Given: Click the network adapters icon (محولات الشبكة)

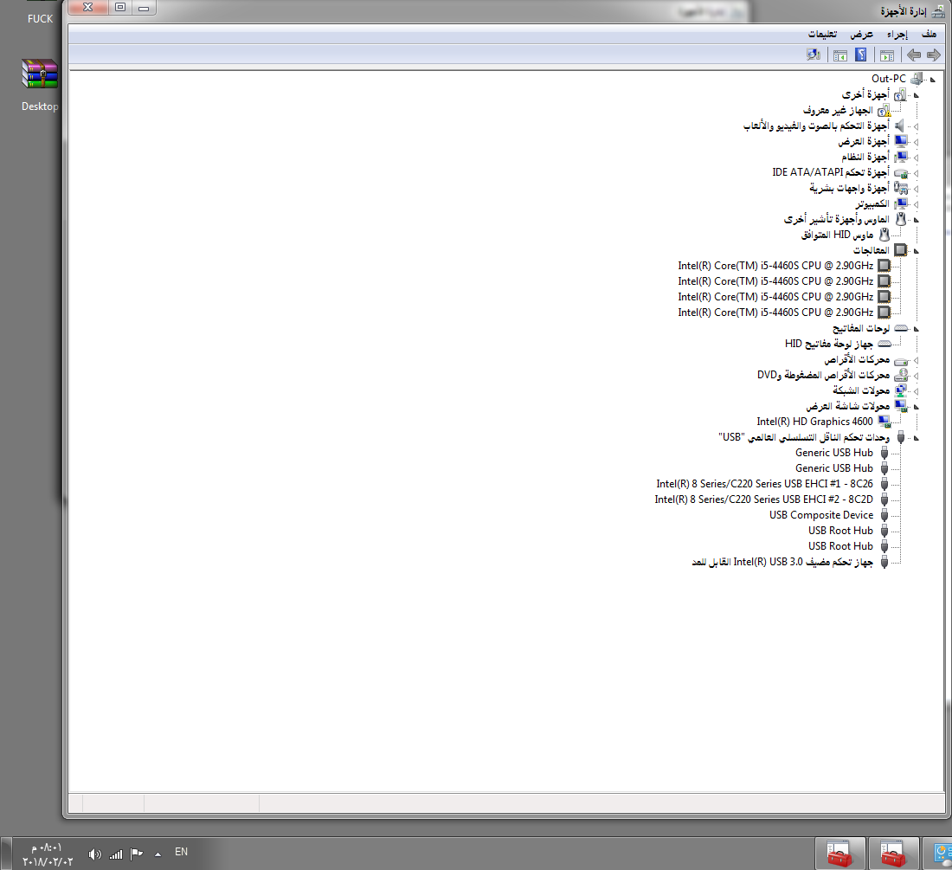Looking at the screenshot, I should click(x=901, y=390).
